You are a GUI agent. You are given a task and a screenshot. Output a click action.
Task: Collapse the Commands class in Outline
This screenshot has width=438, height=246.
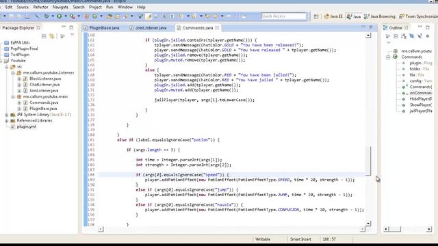pyautogui.click(x=388, y=57)
